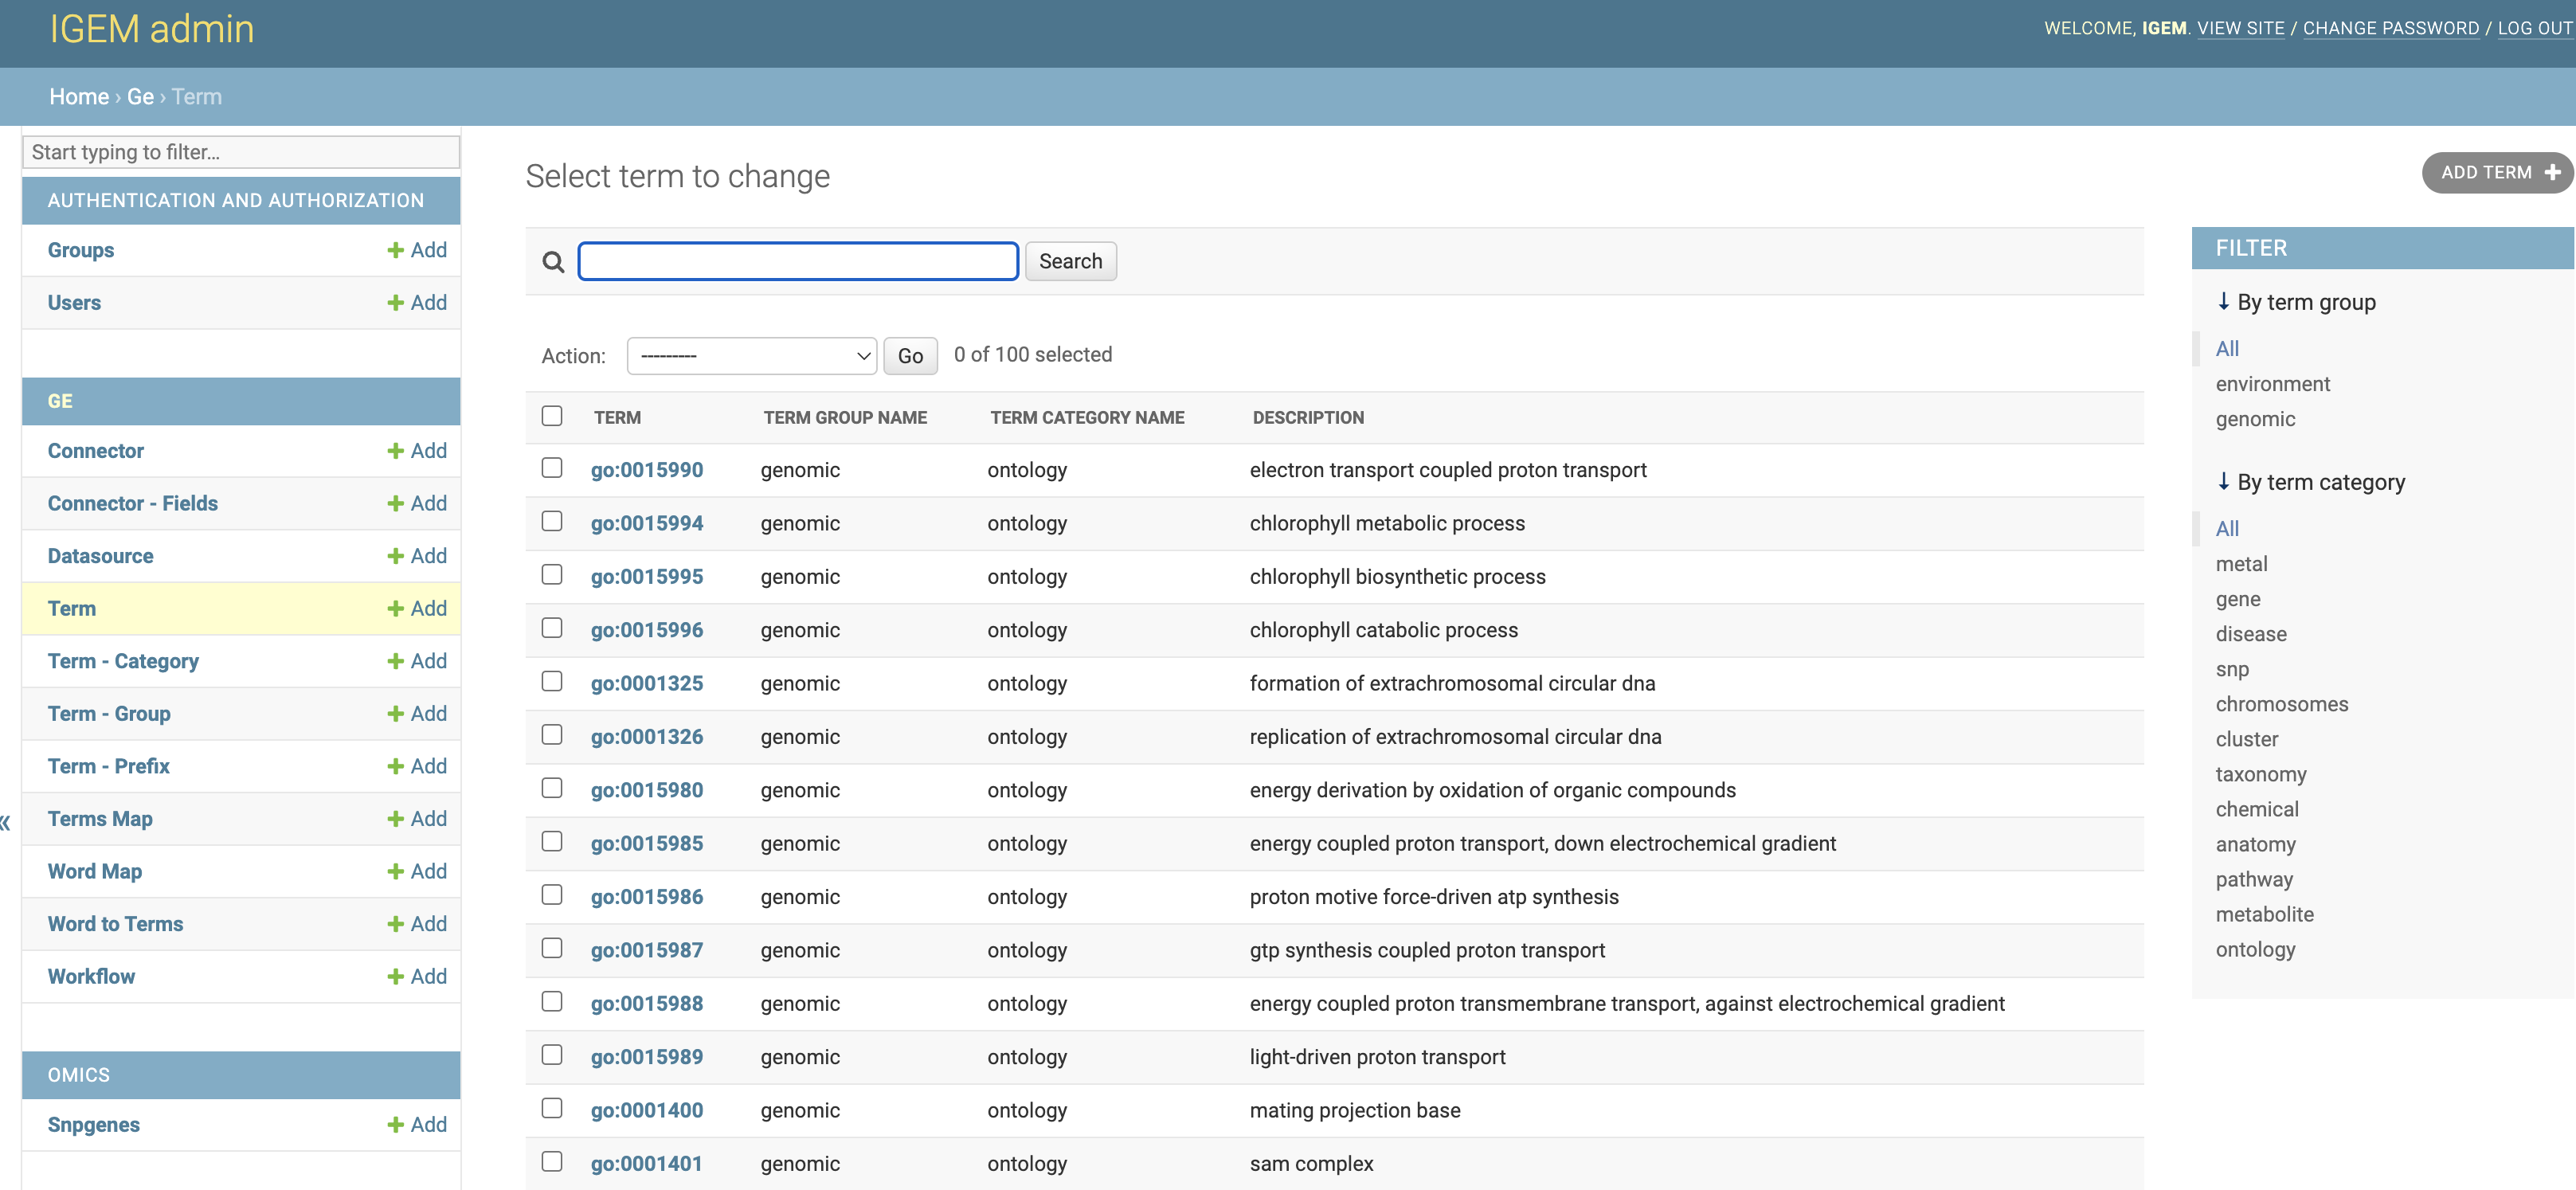Filter term group by genomic
The image size is (2576, 1190).
point(2255,419)
